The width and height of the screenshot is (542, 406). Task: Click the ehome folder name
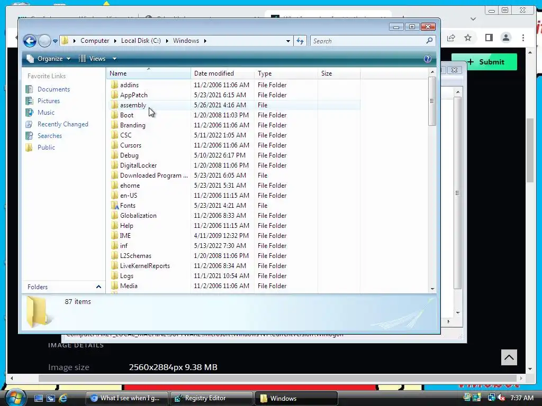[130, 186]
